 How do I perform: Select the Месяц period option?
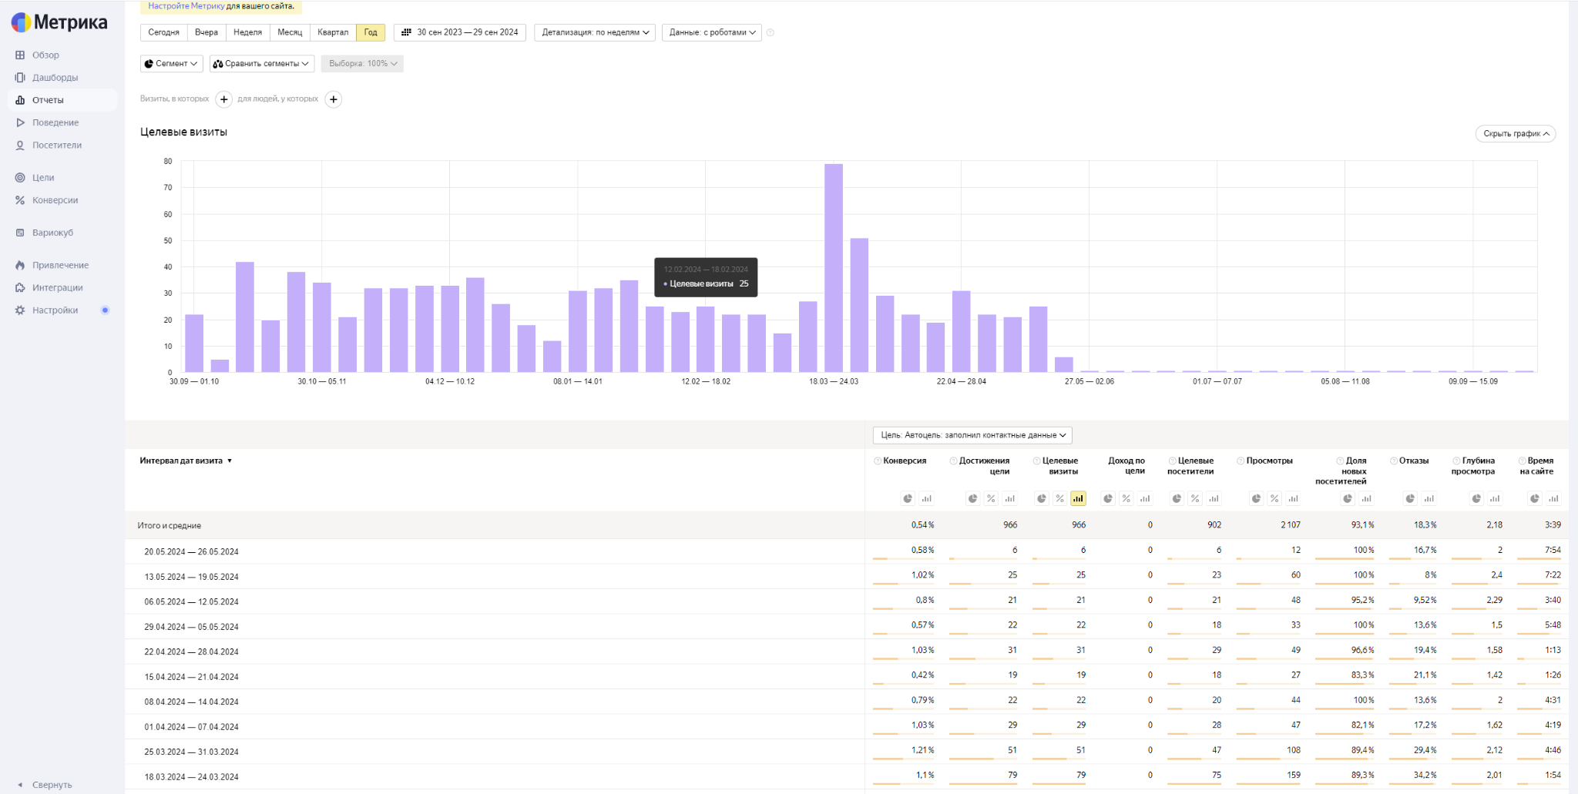pyautogui.click(x=290, y=32)
